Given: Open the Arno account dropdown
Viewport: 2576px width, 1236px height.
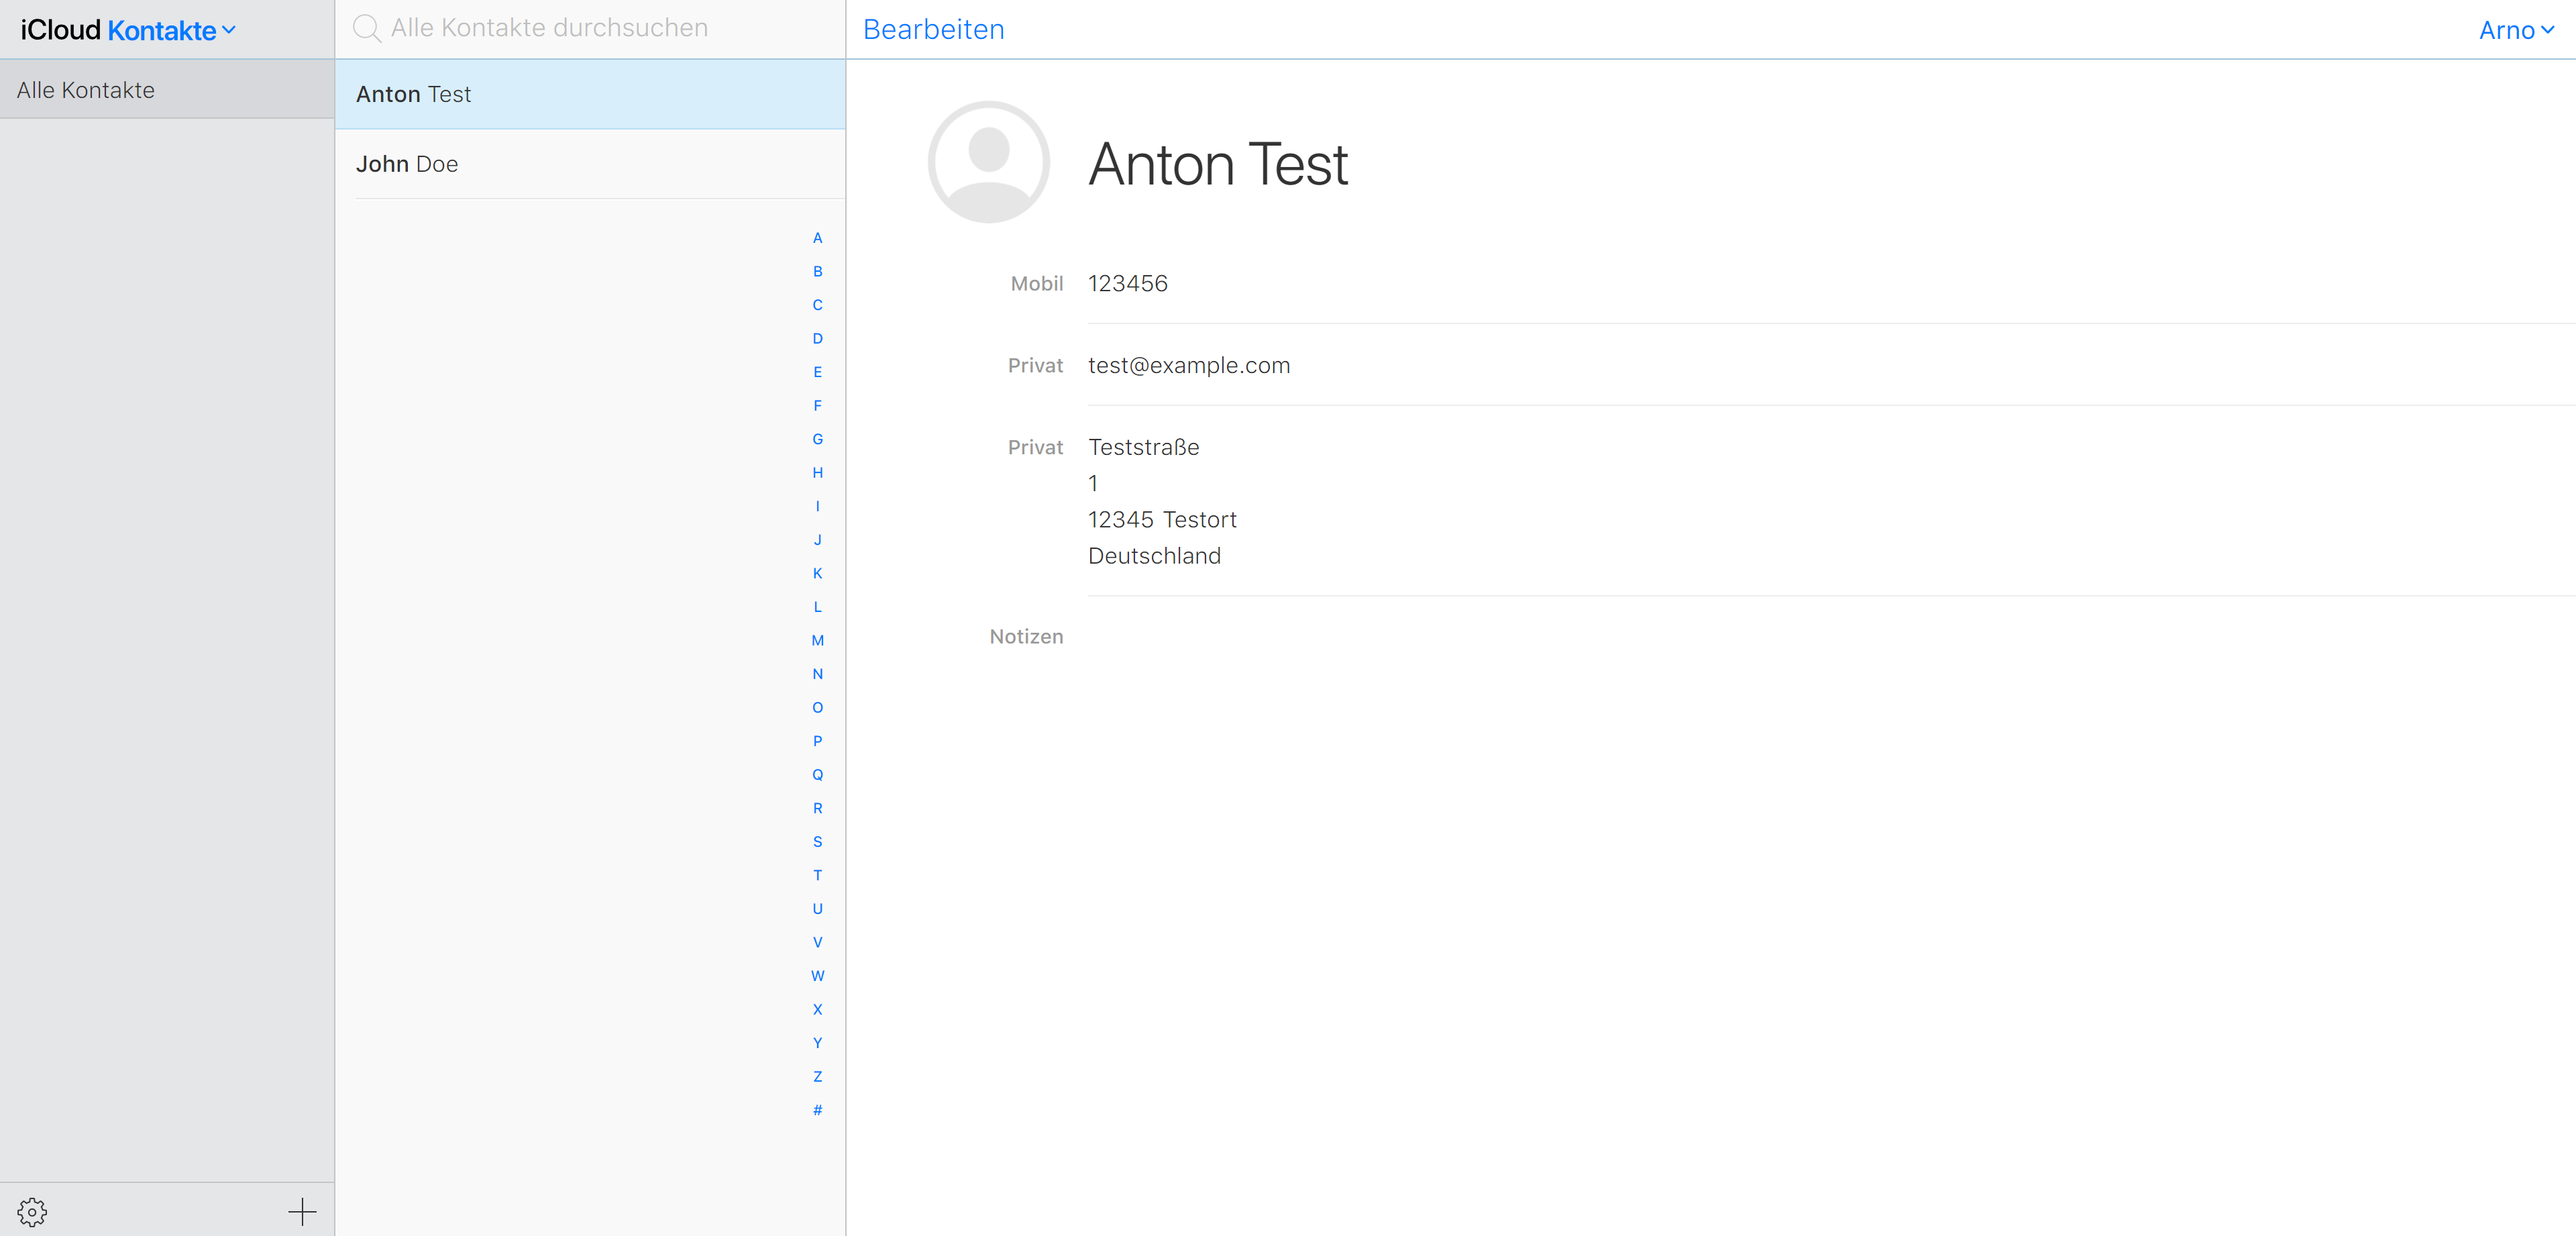Looking at the screenshot, I should [x=2516, y=30].
